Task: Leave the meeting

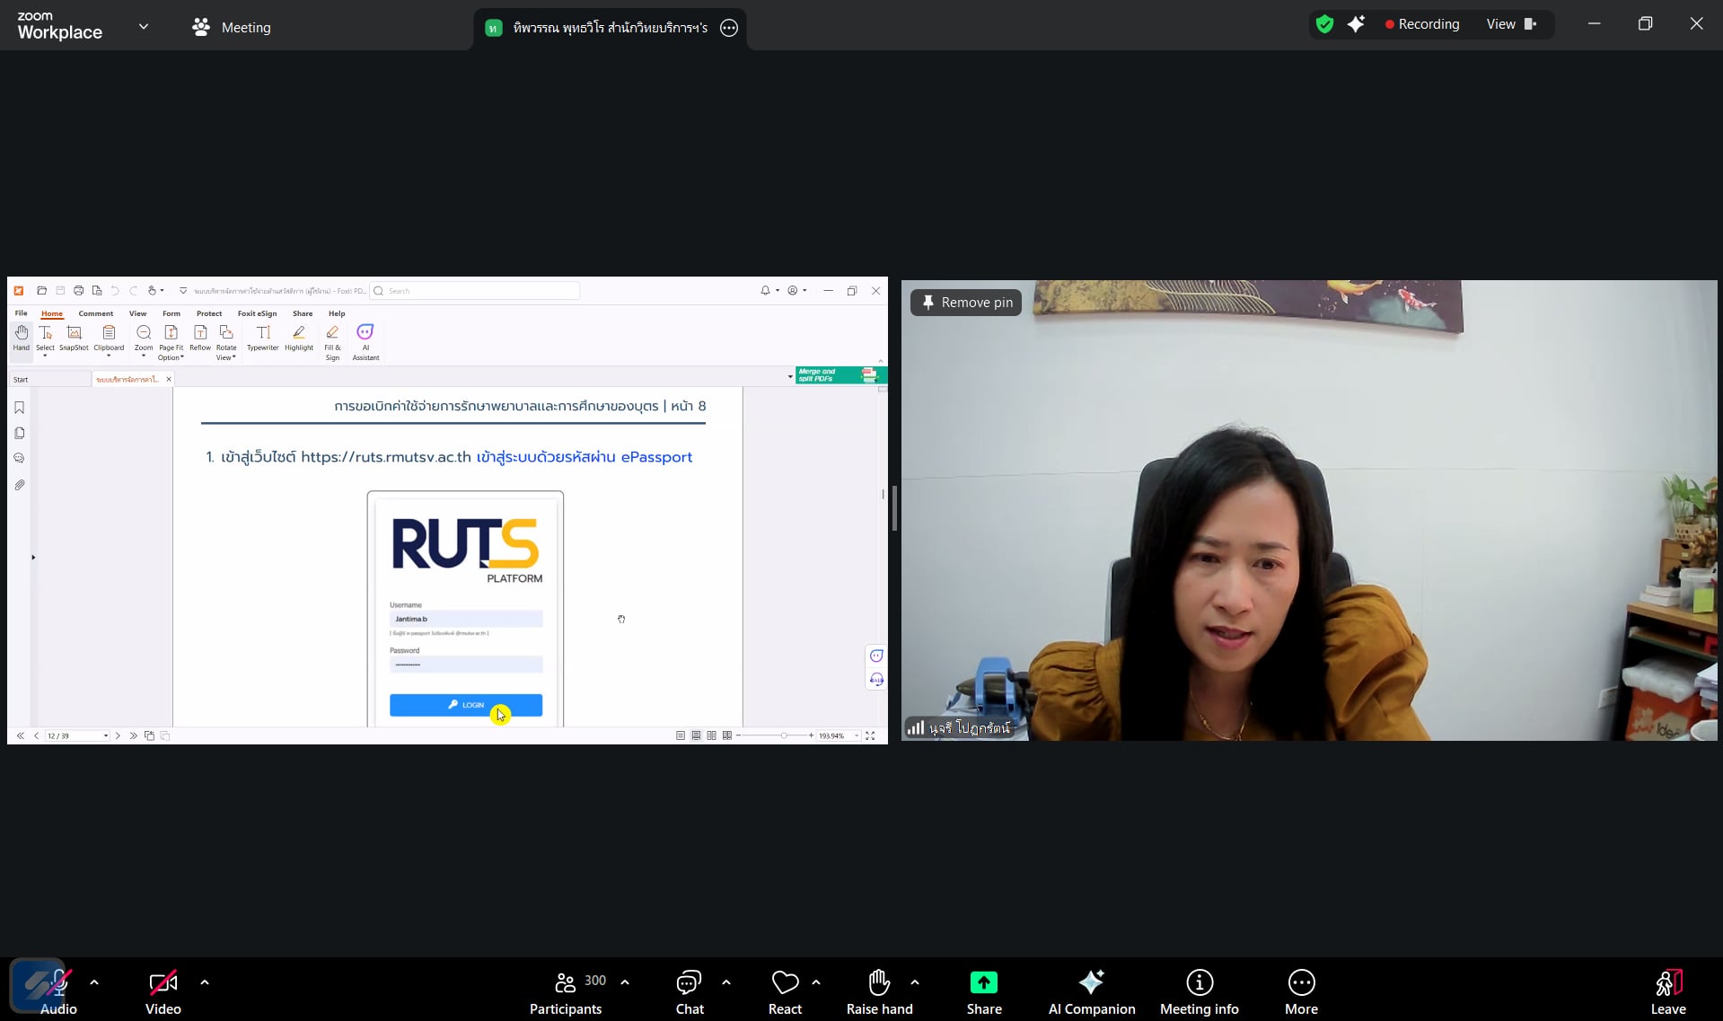Action: [1667, 991]
